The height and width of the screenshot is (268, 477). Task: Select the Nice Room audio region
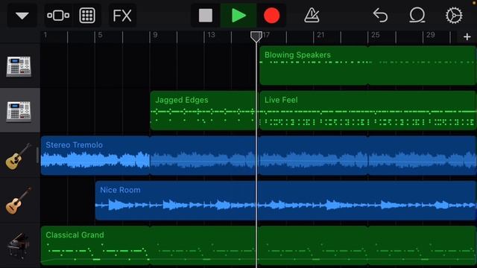pyautogui.click(x=286, y=200)
